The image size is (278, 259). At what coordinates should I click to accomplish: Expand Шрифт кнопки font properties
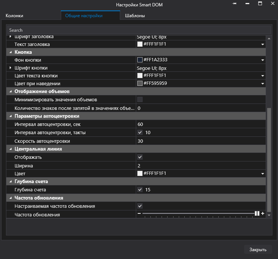tap(10, 68)
